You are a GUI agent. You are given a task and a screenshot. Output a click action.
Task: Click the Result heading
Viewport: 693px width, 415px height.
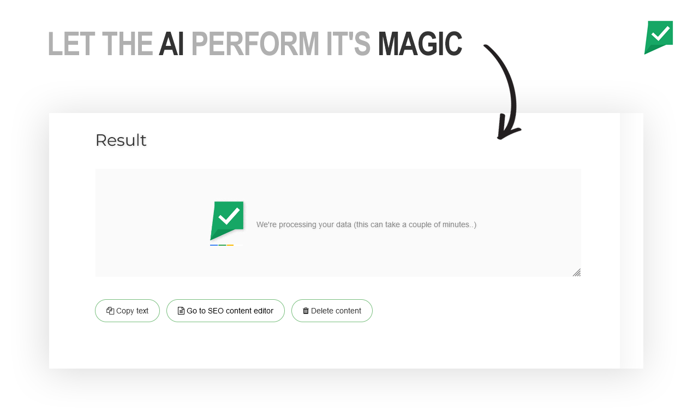(x=121, y=140)
